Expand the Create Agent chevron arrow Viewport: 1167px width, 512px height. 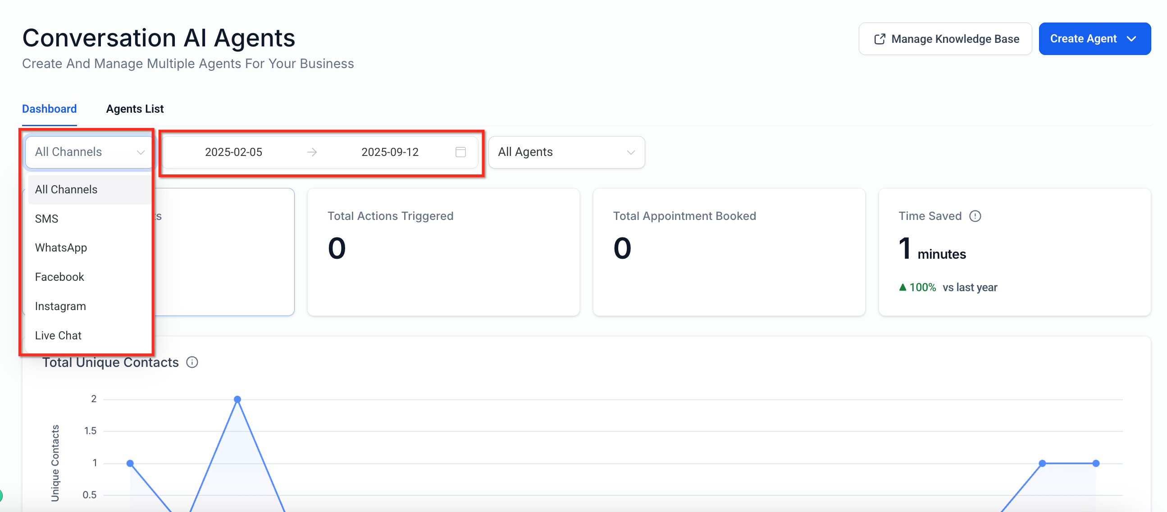click(1131, 39)
